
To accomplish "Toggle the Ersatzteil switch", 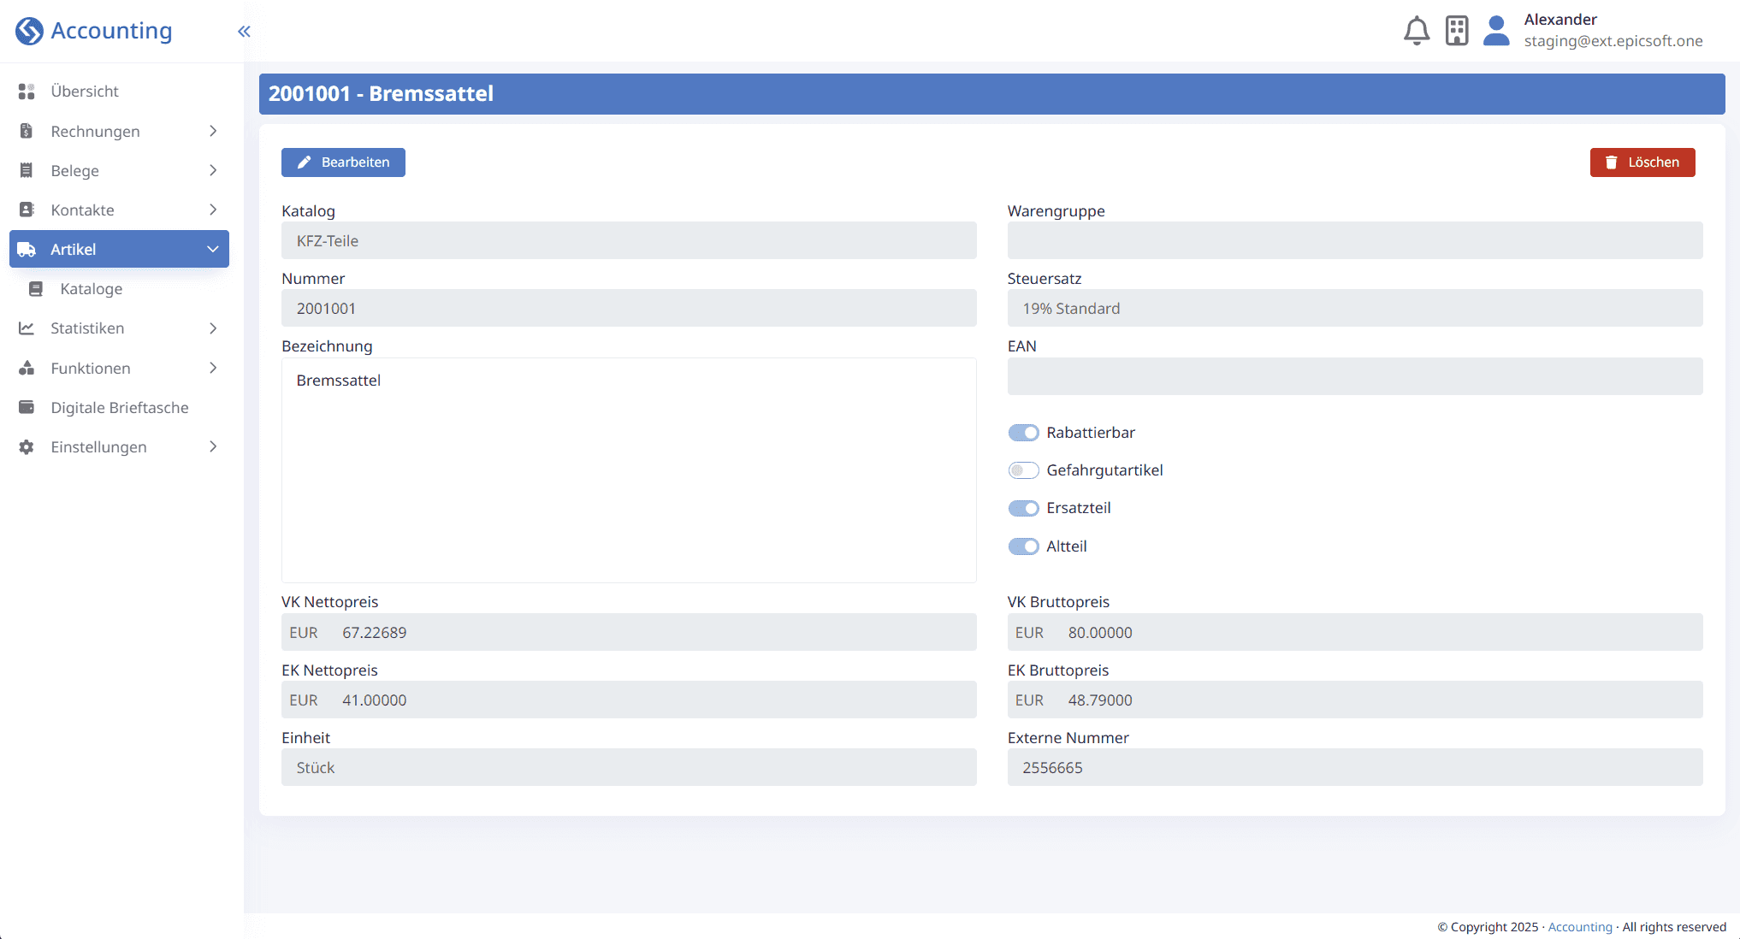I will pos(1023,508).
